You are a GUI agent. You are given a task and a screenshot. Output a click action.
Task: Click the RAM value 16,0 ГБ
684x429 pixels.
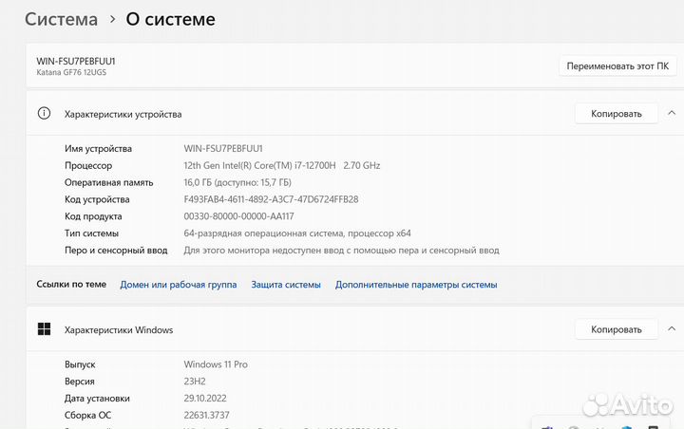[237, 182]
